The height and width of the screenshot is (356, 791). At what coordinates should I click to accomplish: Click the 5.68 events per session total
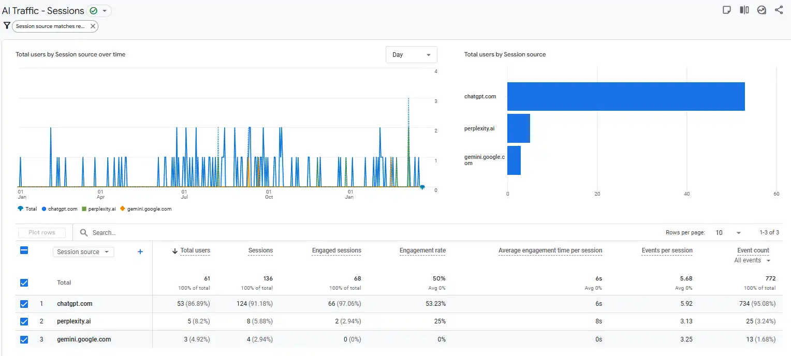[x=686, y=278]
